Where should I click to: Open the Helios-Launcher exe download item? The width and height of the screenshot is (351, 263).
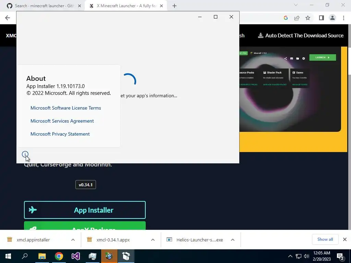click(x=199, y=240)
